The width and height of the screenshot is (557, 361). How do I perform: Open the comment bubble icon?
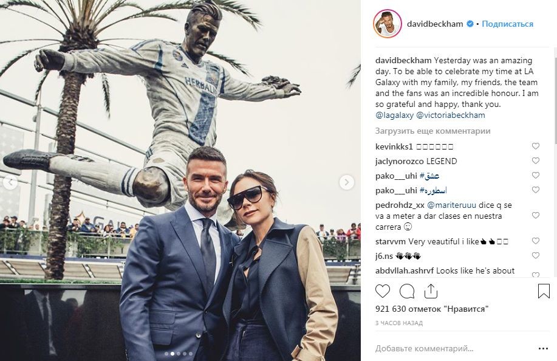click(x=407, y=291)
